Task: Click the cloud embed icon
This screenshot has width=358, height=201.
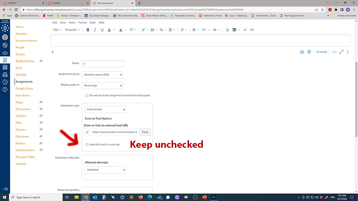Action: click(x=252, y=30)
